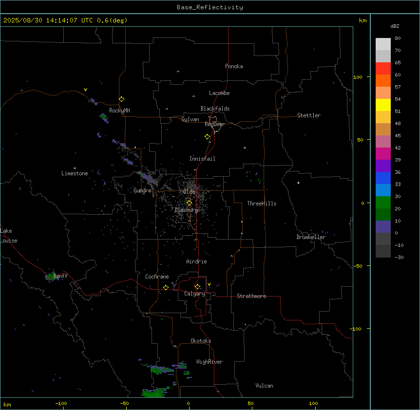420x410 pixels.
Task: Click the Lacombe city label
Action: (219, 93)
